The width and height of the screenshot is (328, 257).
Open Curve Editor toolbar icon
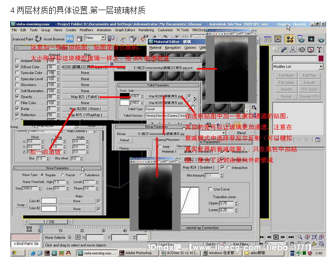[x=268, y=39]
